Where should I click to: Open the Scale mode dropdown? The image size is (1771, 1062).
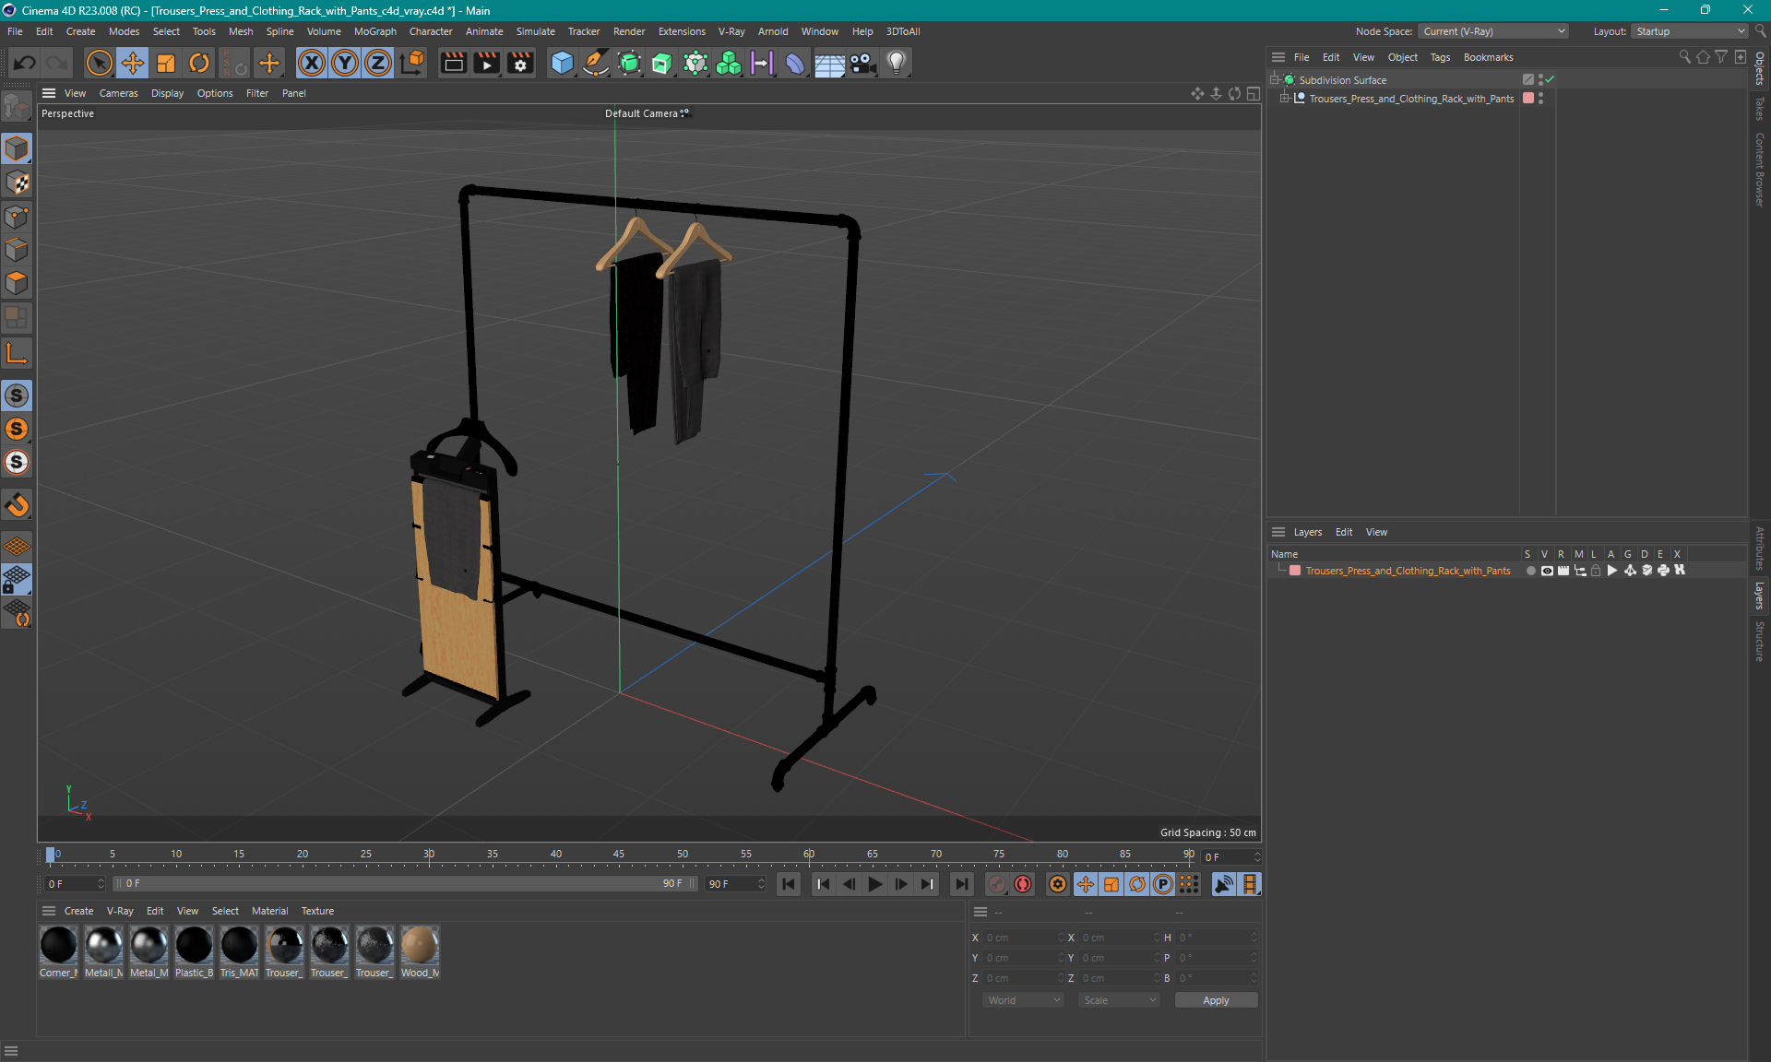[x=1119, y=1000]
